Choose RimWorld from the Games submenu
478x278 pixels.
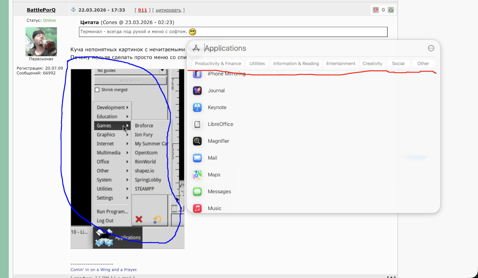click(x=145, y=161)
